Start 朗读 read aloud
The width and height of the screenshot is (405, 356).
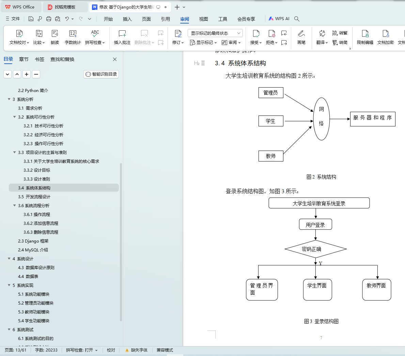point(55,37)
